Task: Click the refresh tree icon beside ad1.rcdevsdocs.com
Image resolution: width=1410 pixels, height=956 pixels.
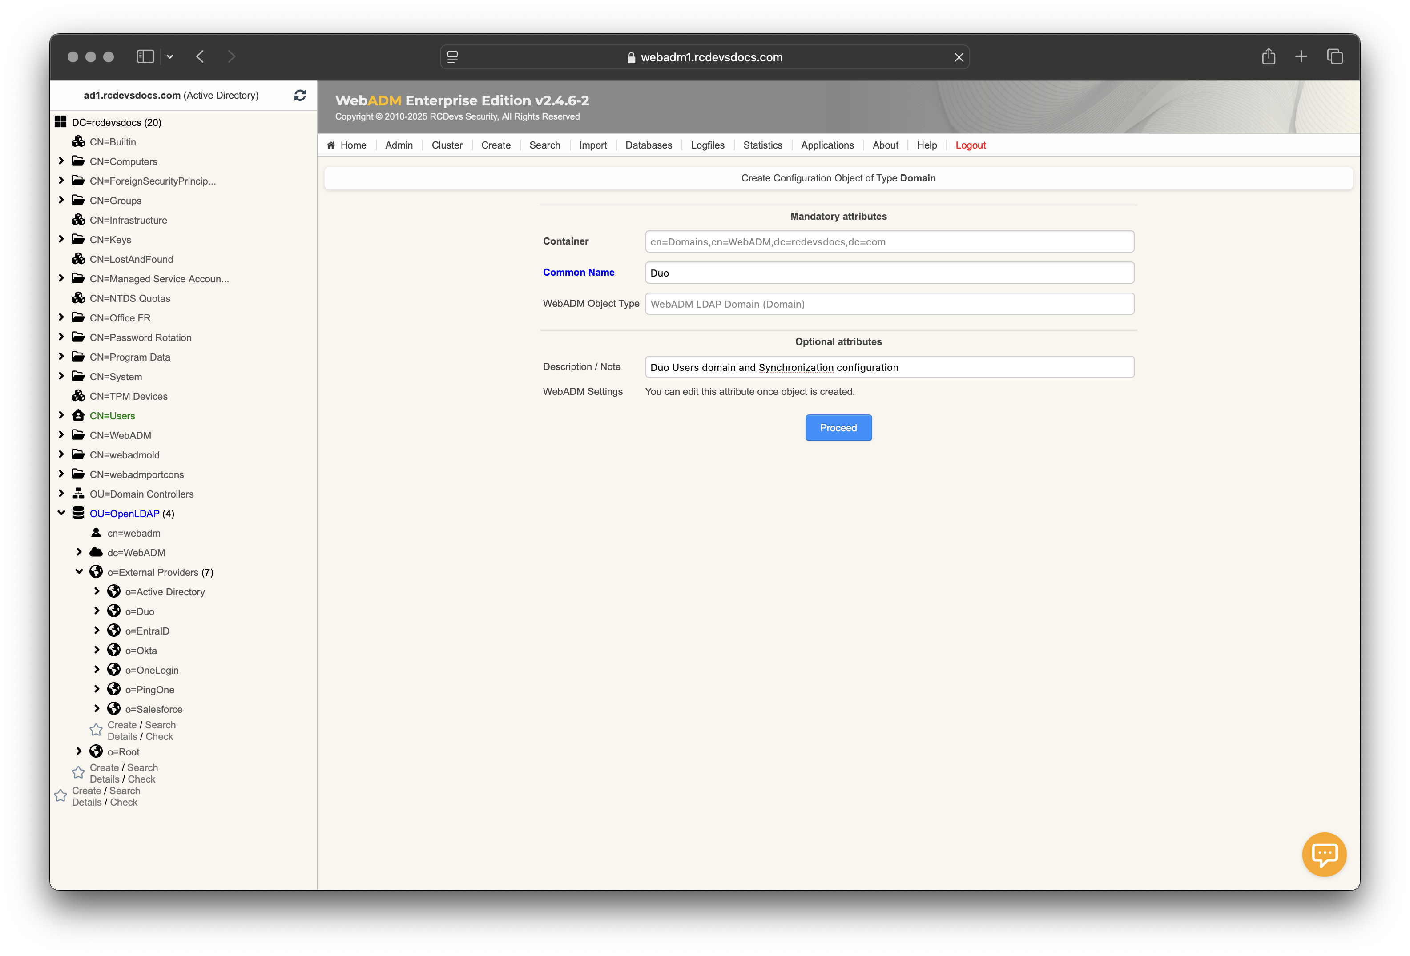Action: (300, 95)
